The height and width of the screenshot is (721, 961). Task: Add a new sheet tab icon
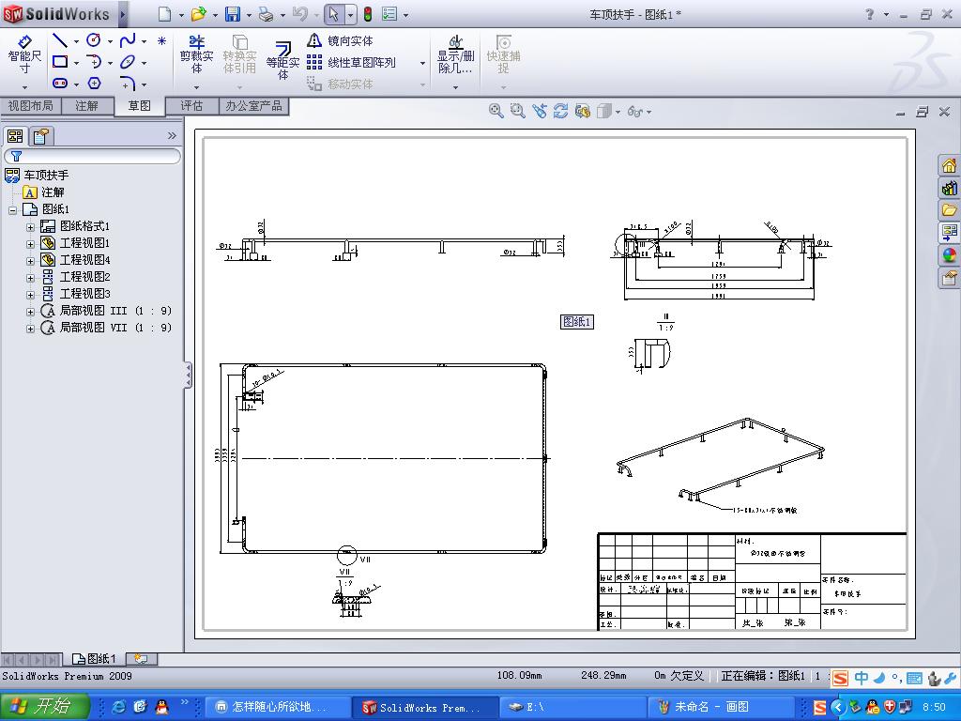[x=142, y=659]
